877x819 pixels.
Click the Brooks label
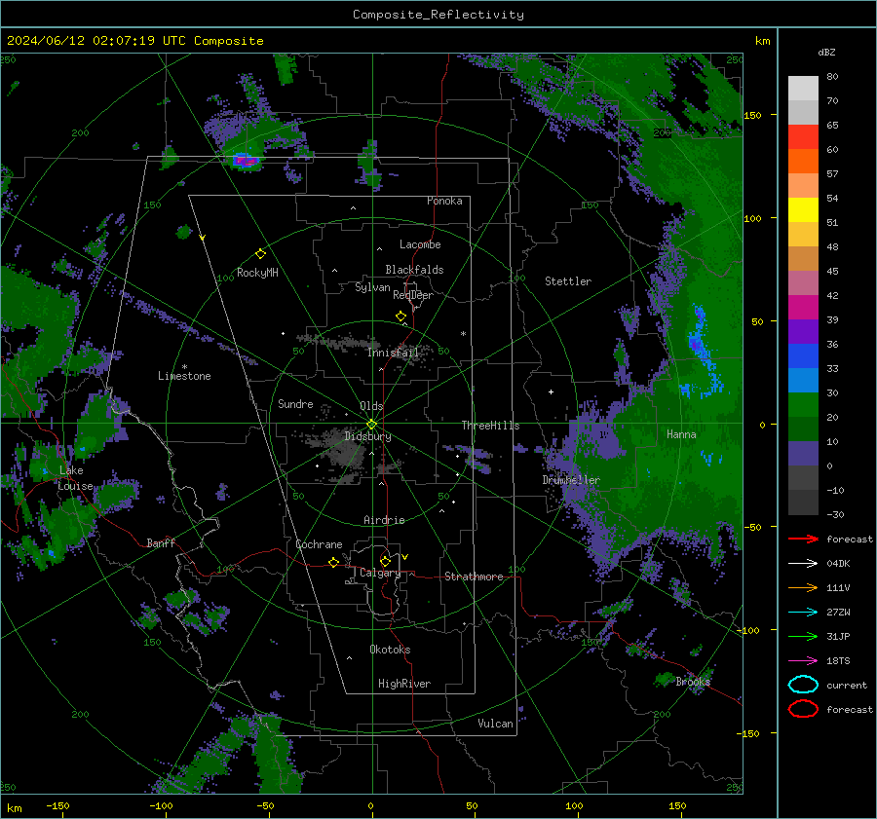(x=693, y=682)
